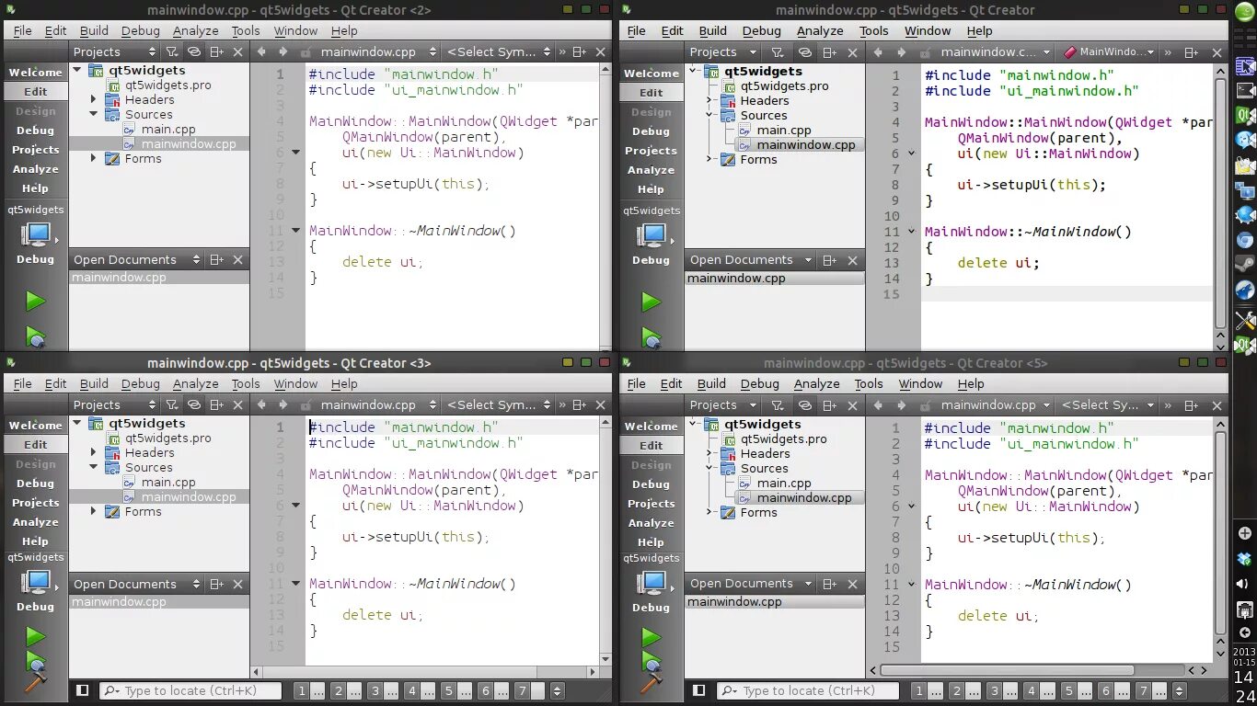1257x706 pixels.
Task: Toggle output pane 1 in Qt Creator <3>
Action: [308, 690]
